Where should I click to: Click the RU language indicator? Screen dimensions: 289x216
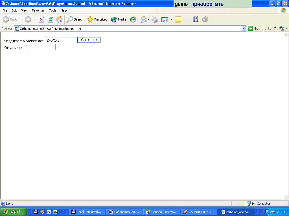click(x=262, y=212)
